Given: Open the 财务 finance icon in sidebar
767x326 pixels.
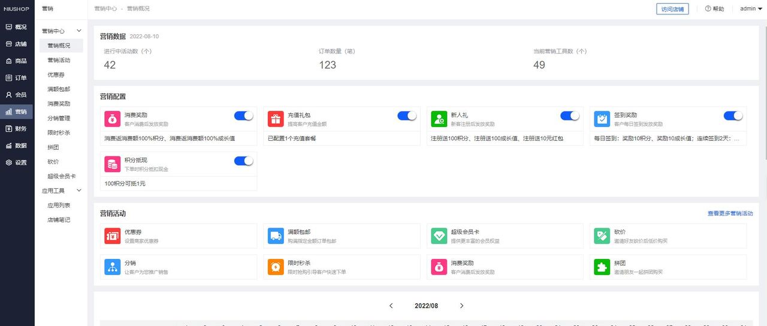Looking at the screenshot, I should pyautogui.click(x=8, y=128).
